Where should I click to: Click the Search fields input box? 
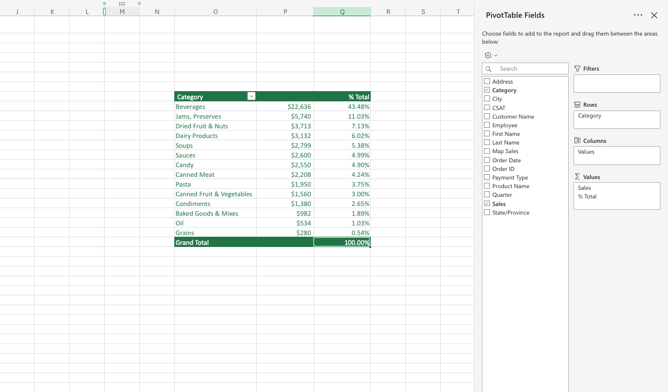[525, 68]
